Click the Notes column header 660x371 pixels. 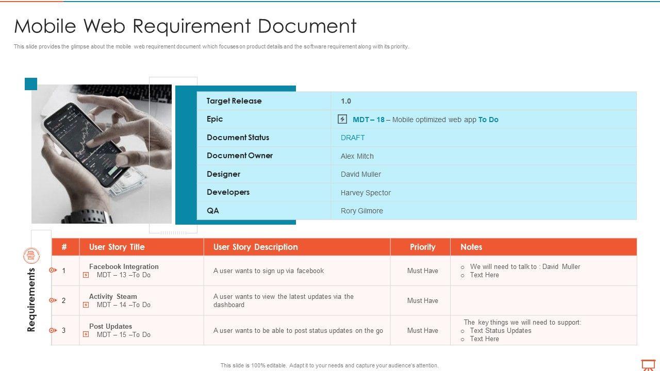pyautogui.click(x=471, y=247)
